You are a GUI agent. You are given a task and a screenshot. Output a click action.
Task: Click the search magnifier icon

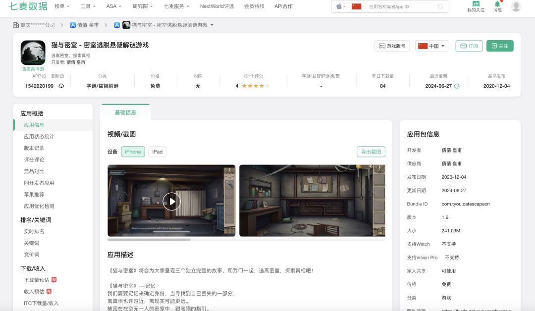(440, 6)
